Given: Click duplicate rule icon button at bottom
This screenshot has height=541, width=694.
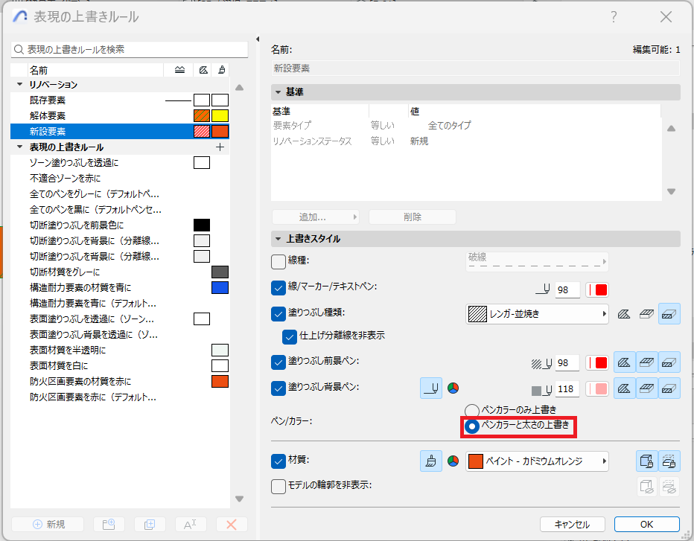Looking at the screenshot, I should pos(150,524).
